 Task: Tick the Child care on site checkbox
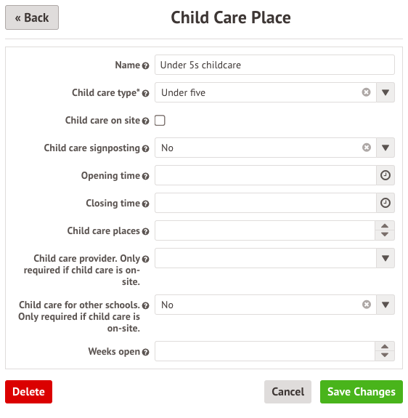coord(160,120)
